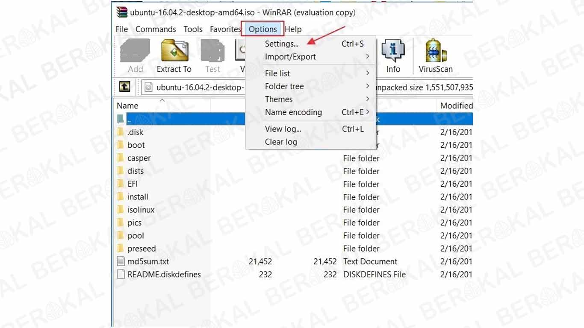Click the 'DISKDEFINES File' type cell

pyautogui.click(x=375, y=274)
